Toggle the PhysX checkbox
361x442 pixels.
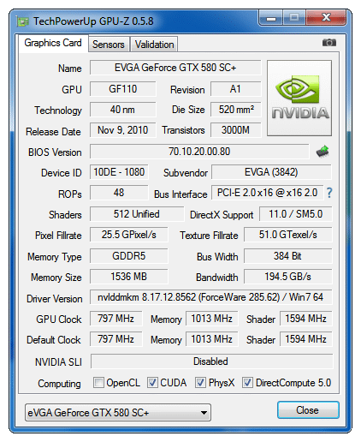(200, 383)
